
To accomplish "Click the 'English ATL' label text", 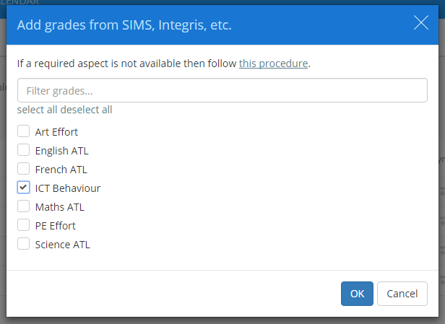I will 61,151.
